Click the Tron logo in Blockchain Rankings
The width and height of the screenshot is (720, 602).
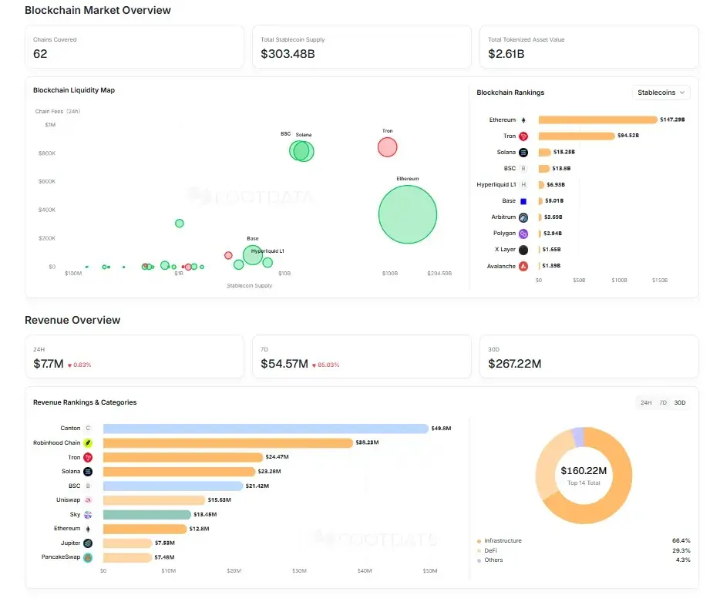click(523, 136)
